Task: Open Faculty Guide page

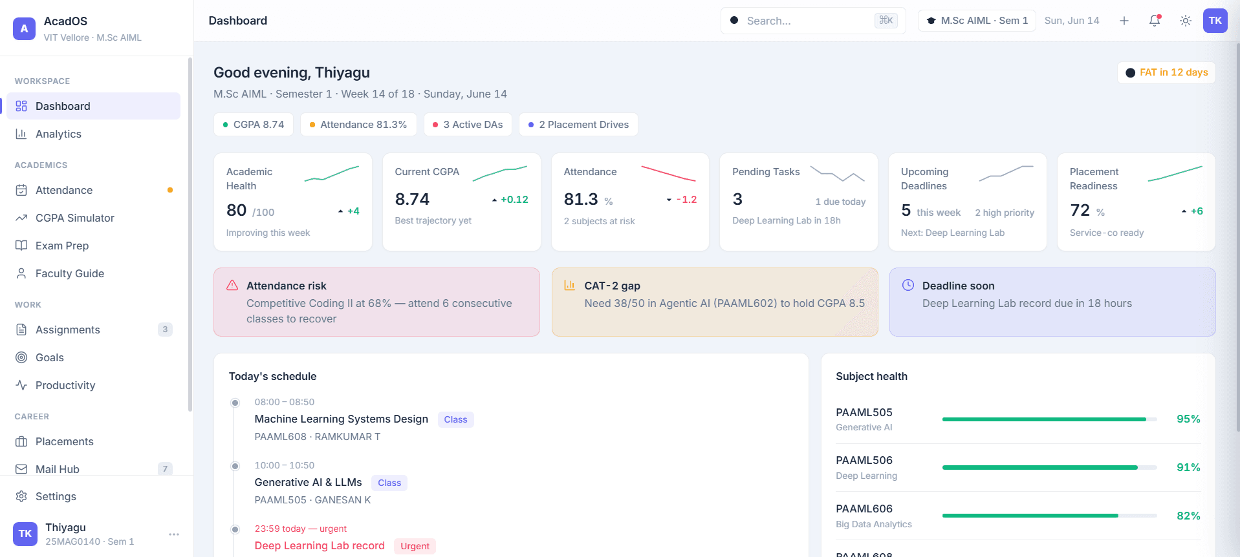Action: coord(93,273)
